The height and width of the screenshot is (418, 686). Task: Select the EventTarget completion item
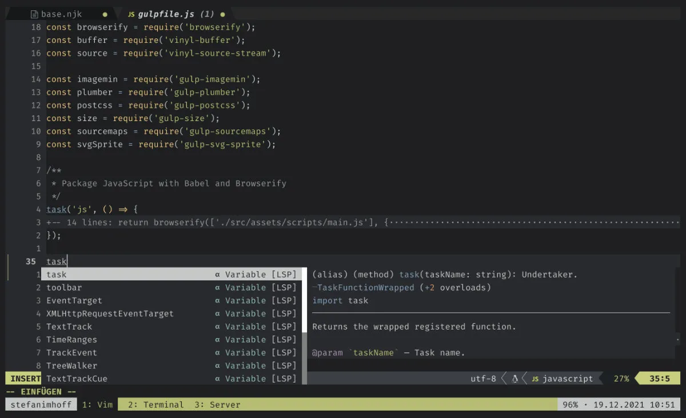point(74,301)
